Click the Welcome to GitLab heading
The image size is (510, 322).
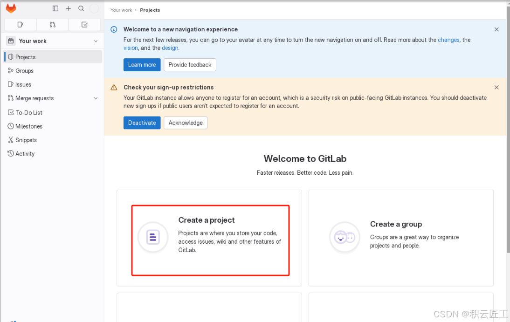305,159
